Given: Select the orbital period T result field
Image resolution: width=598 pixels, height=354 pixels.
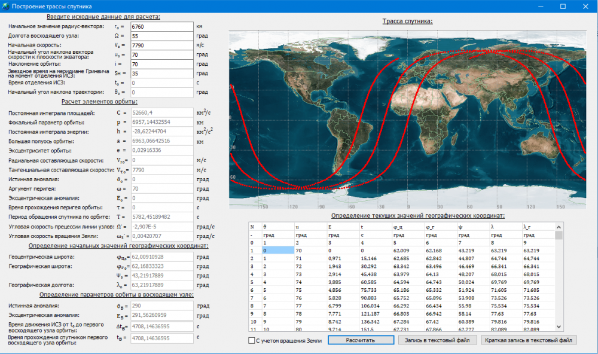Looking at the screenshot, I should (x=161, y=216).
